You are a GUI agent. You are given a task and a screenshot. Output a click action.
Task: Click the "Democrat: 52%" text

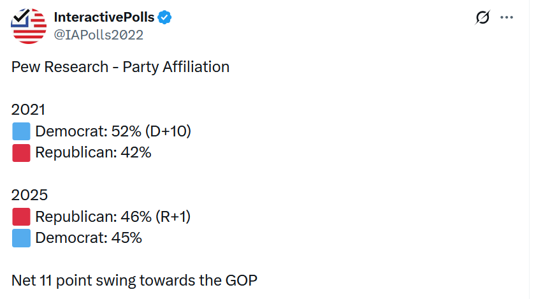click(x=80, y=132)
